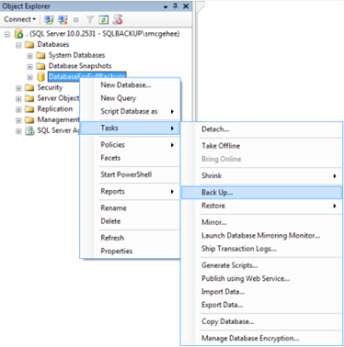Select Back Up... in Tasks submenu
The height and width of the screenshot is (347, 344).
[261, 193]
